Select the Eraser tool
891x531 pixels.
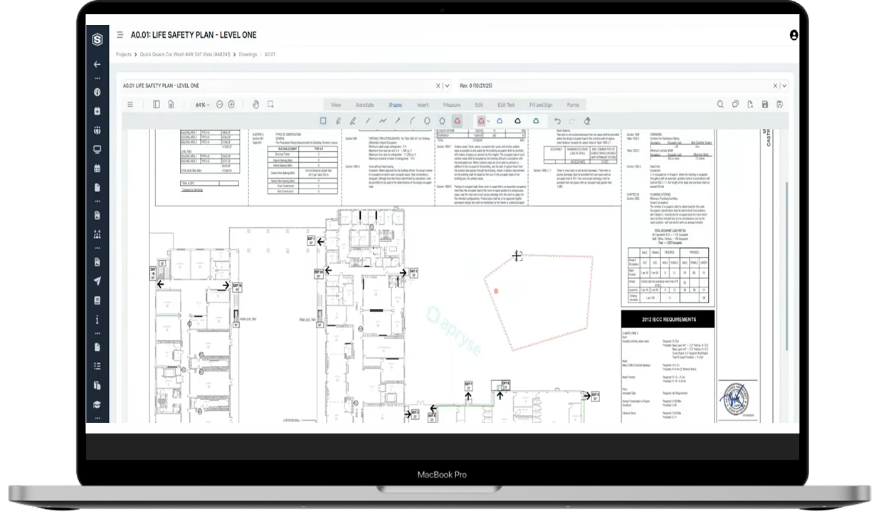click(587, 121)
